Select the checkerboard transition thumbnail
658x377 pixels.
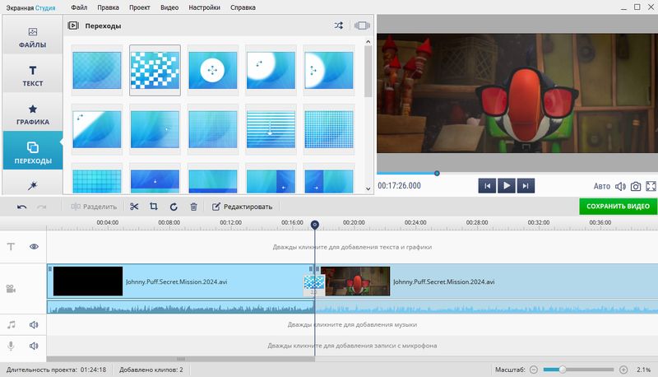coord(155,71)
